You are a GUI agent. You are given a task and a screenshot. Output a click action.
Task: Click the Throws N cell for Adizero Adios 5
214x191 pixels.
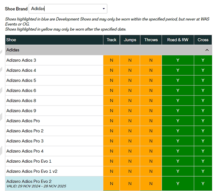click(151, 81)
